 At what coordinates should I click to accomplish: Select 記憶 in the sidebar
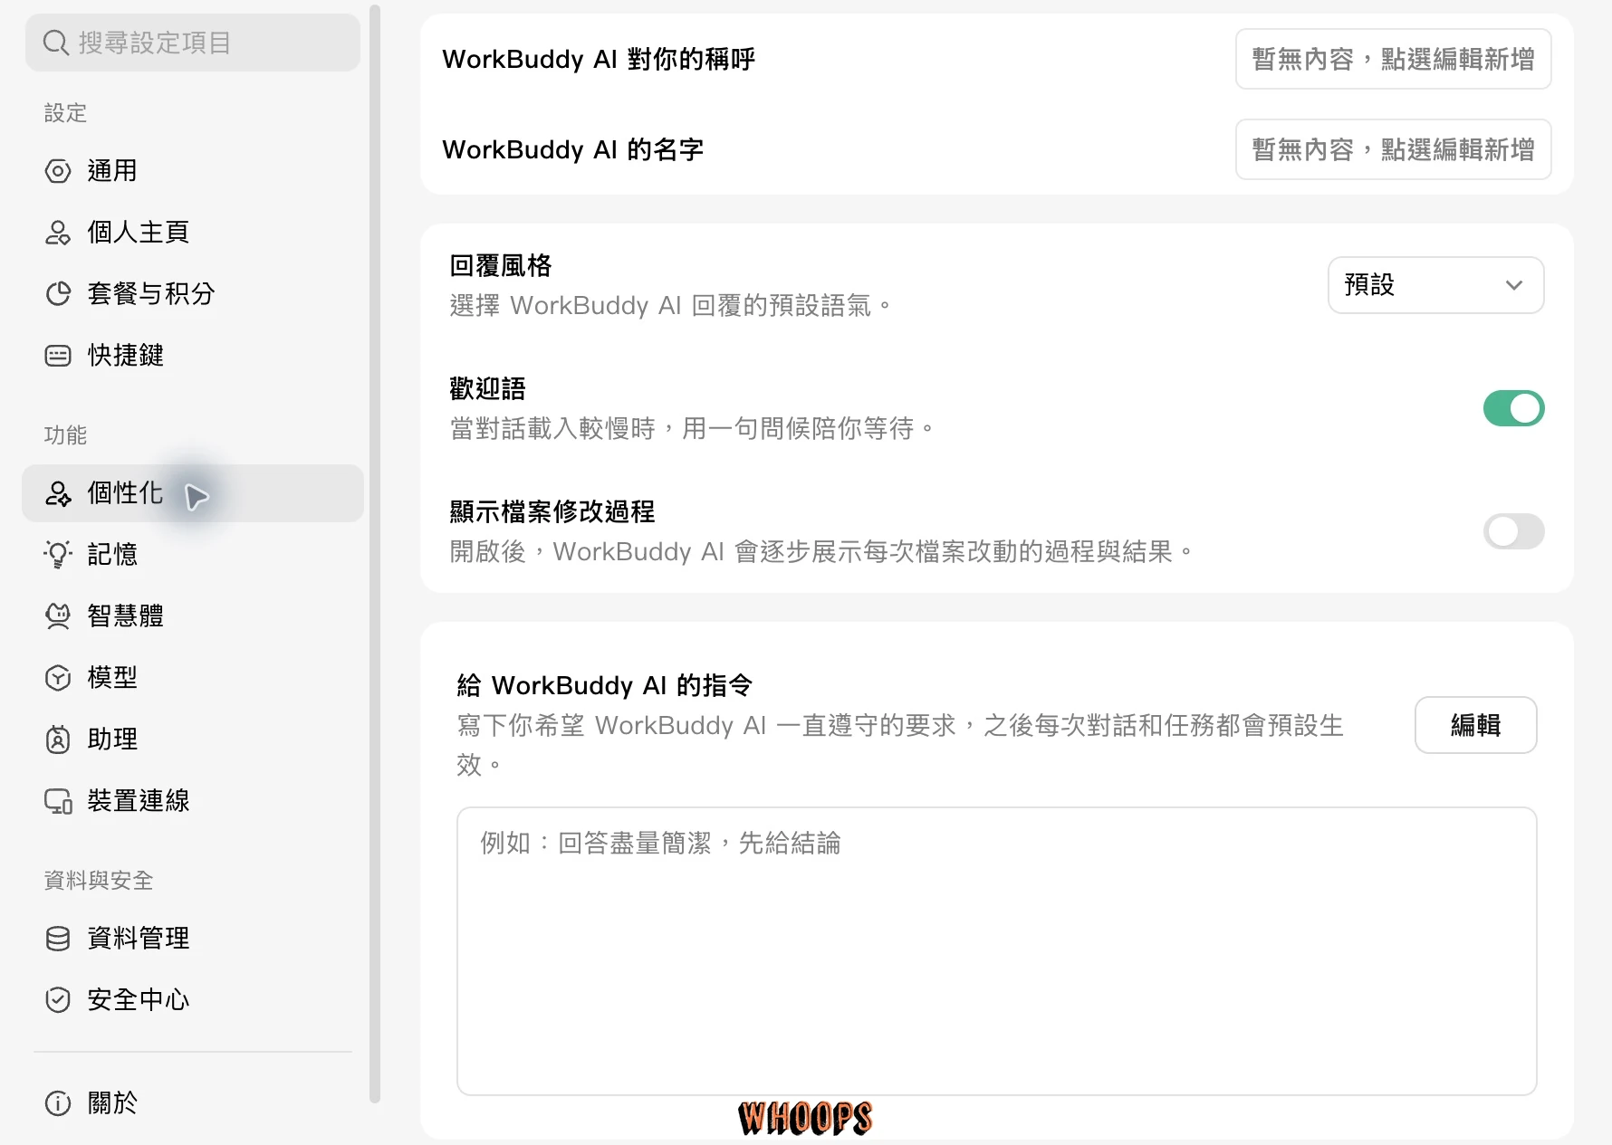(193, 555)
